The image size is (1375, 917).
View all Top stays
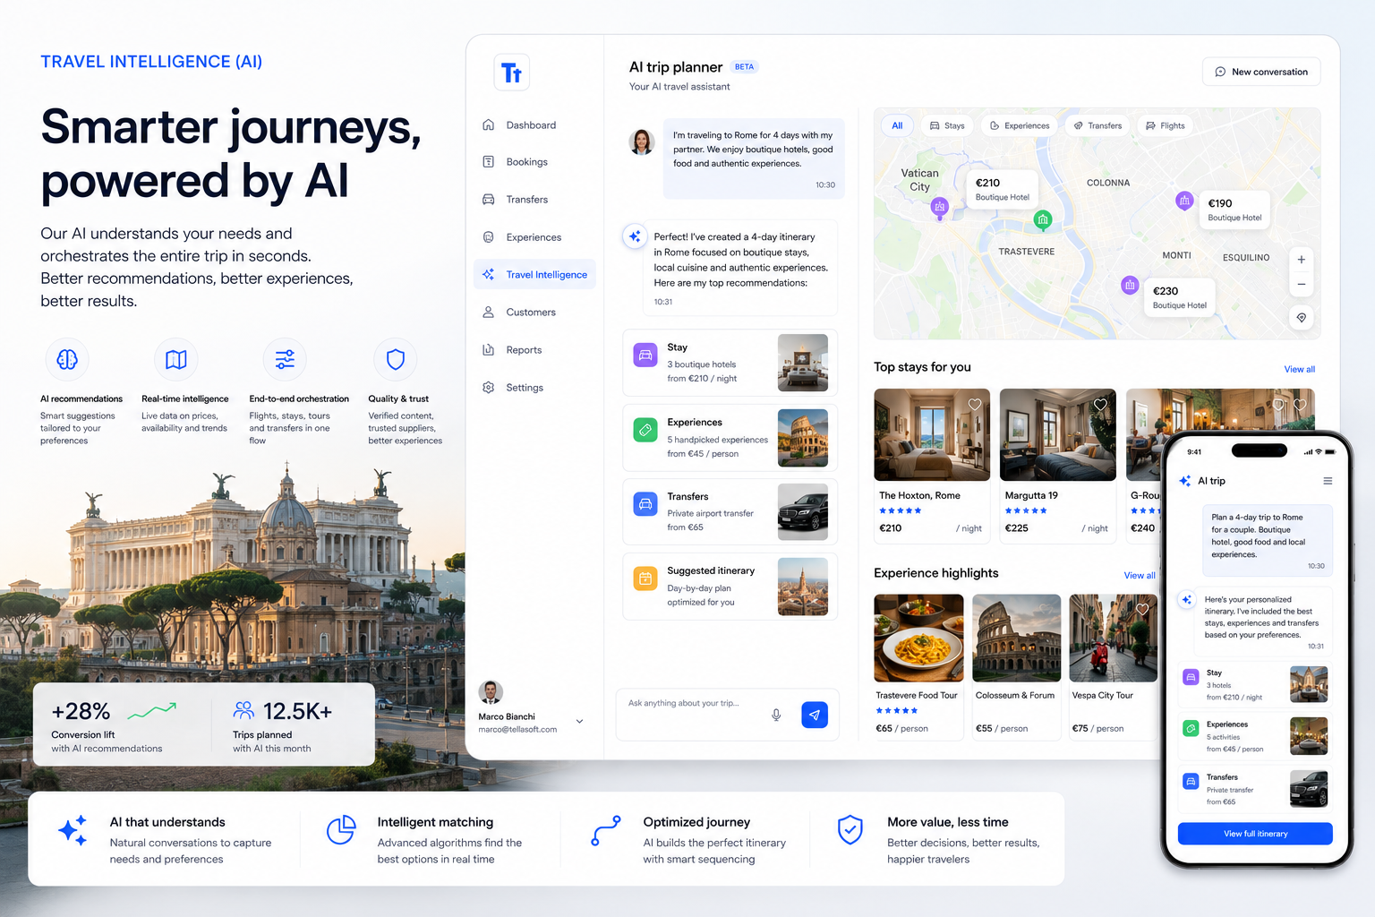point(1300,369)
